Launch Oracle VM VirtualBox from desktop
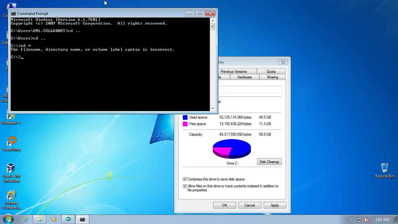 (x=11, y=173)
